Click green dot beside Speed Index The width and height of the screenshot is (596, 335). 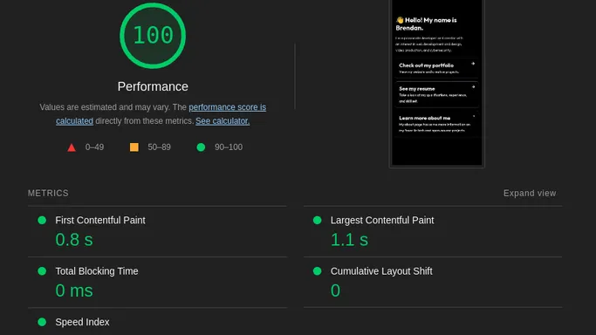click(42, 322)
